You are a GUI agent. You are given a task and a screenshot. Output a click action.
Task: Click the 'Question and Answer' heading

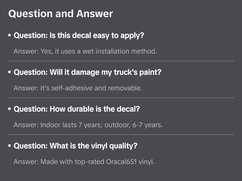(x=60, y=14)
